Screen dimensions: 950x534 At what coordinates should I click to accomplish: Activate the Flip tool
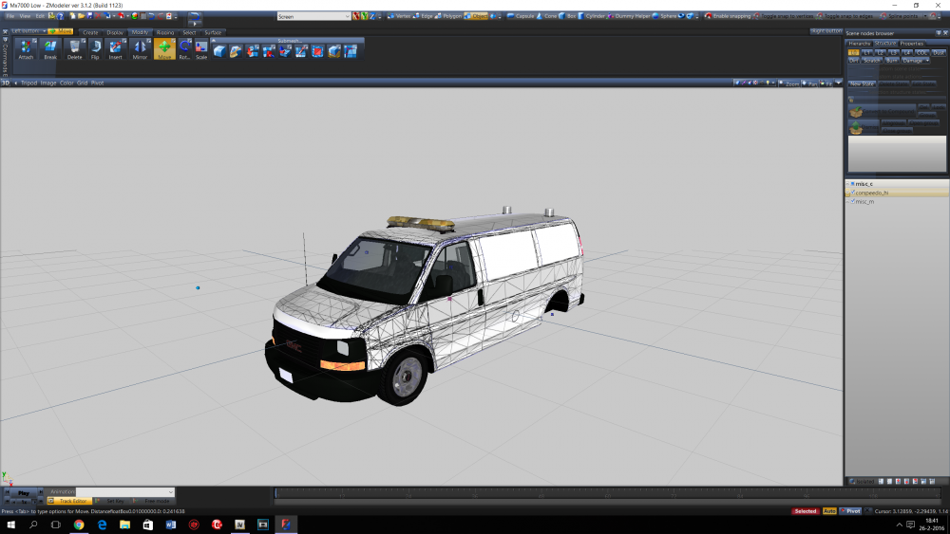tap(95, 49)
